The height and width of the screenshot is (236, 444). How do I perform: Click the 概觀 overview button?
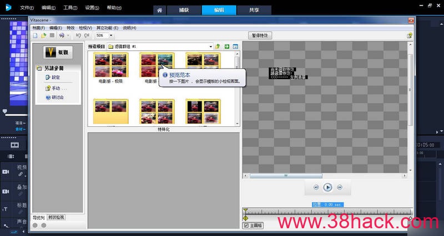click(x=58, y=52)
